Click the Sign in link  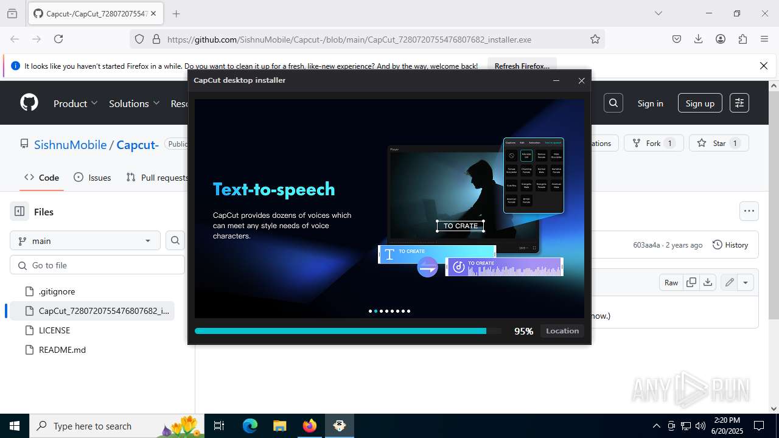coord(650,103)
